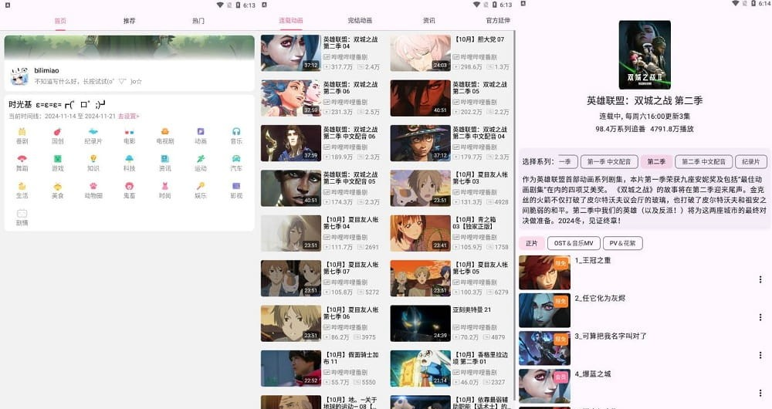The image size is (772, 409).
Task: Open episode 1_王冠之重 thumbnail
Action: [x=544, y=272]
